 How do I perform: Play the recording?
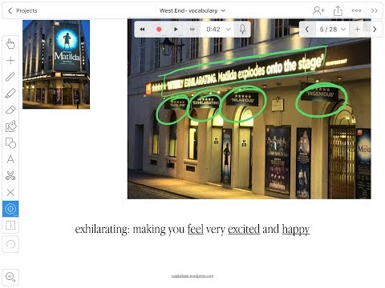[x=176, y=30]
